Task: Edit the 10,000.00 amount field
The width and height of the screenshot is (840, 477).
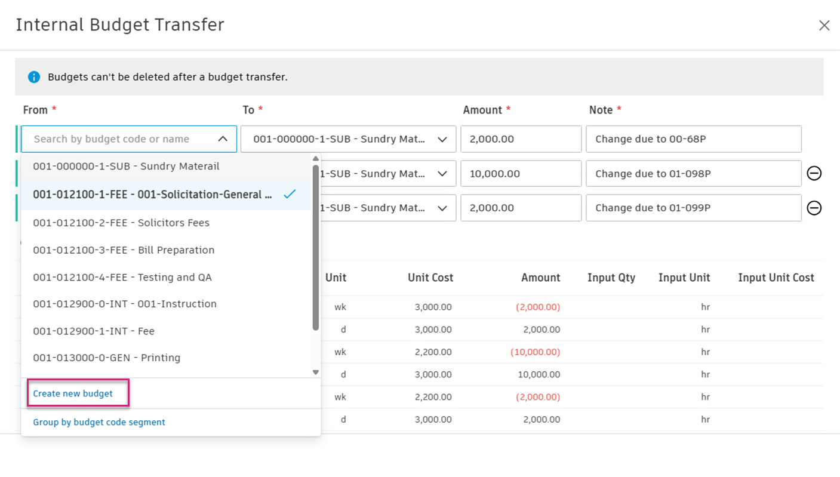Action: coord(521,174)
